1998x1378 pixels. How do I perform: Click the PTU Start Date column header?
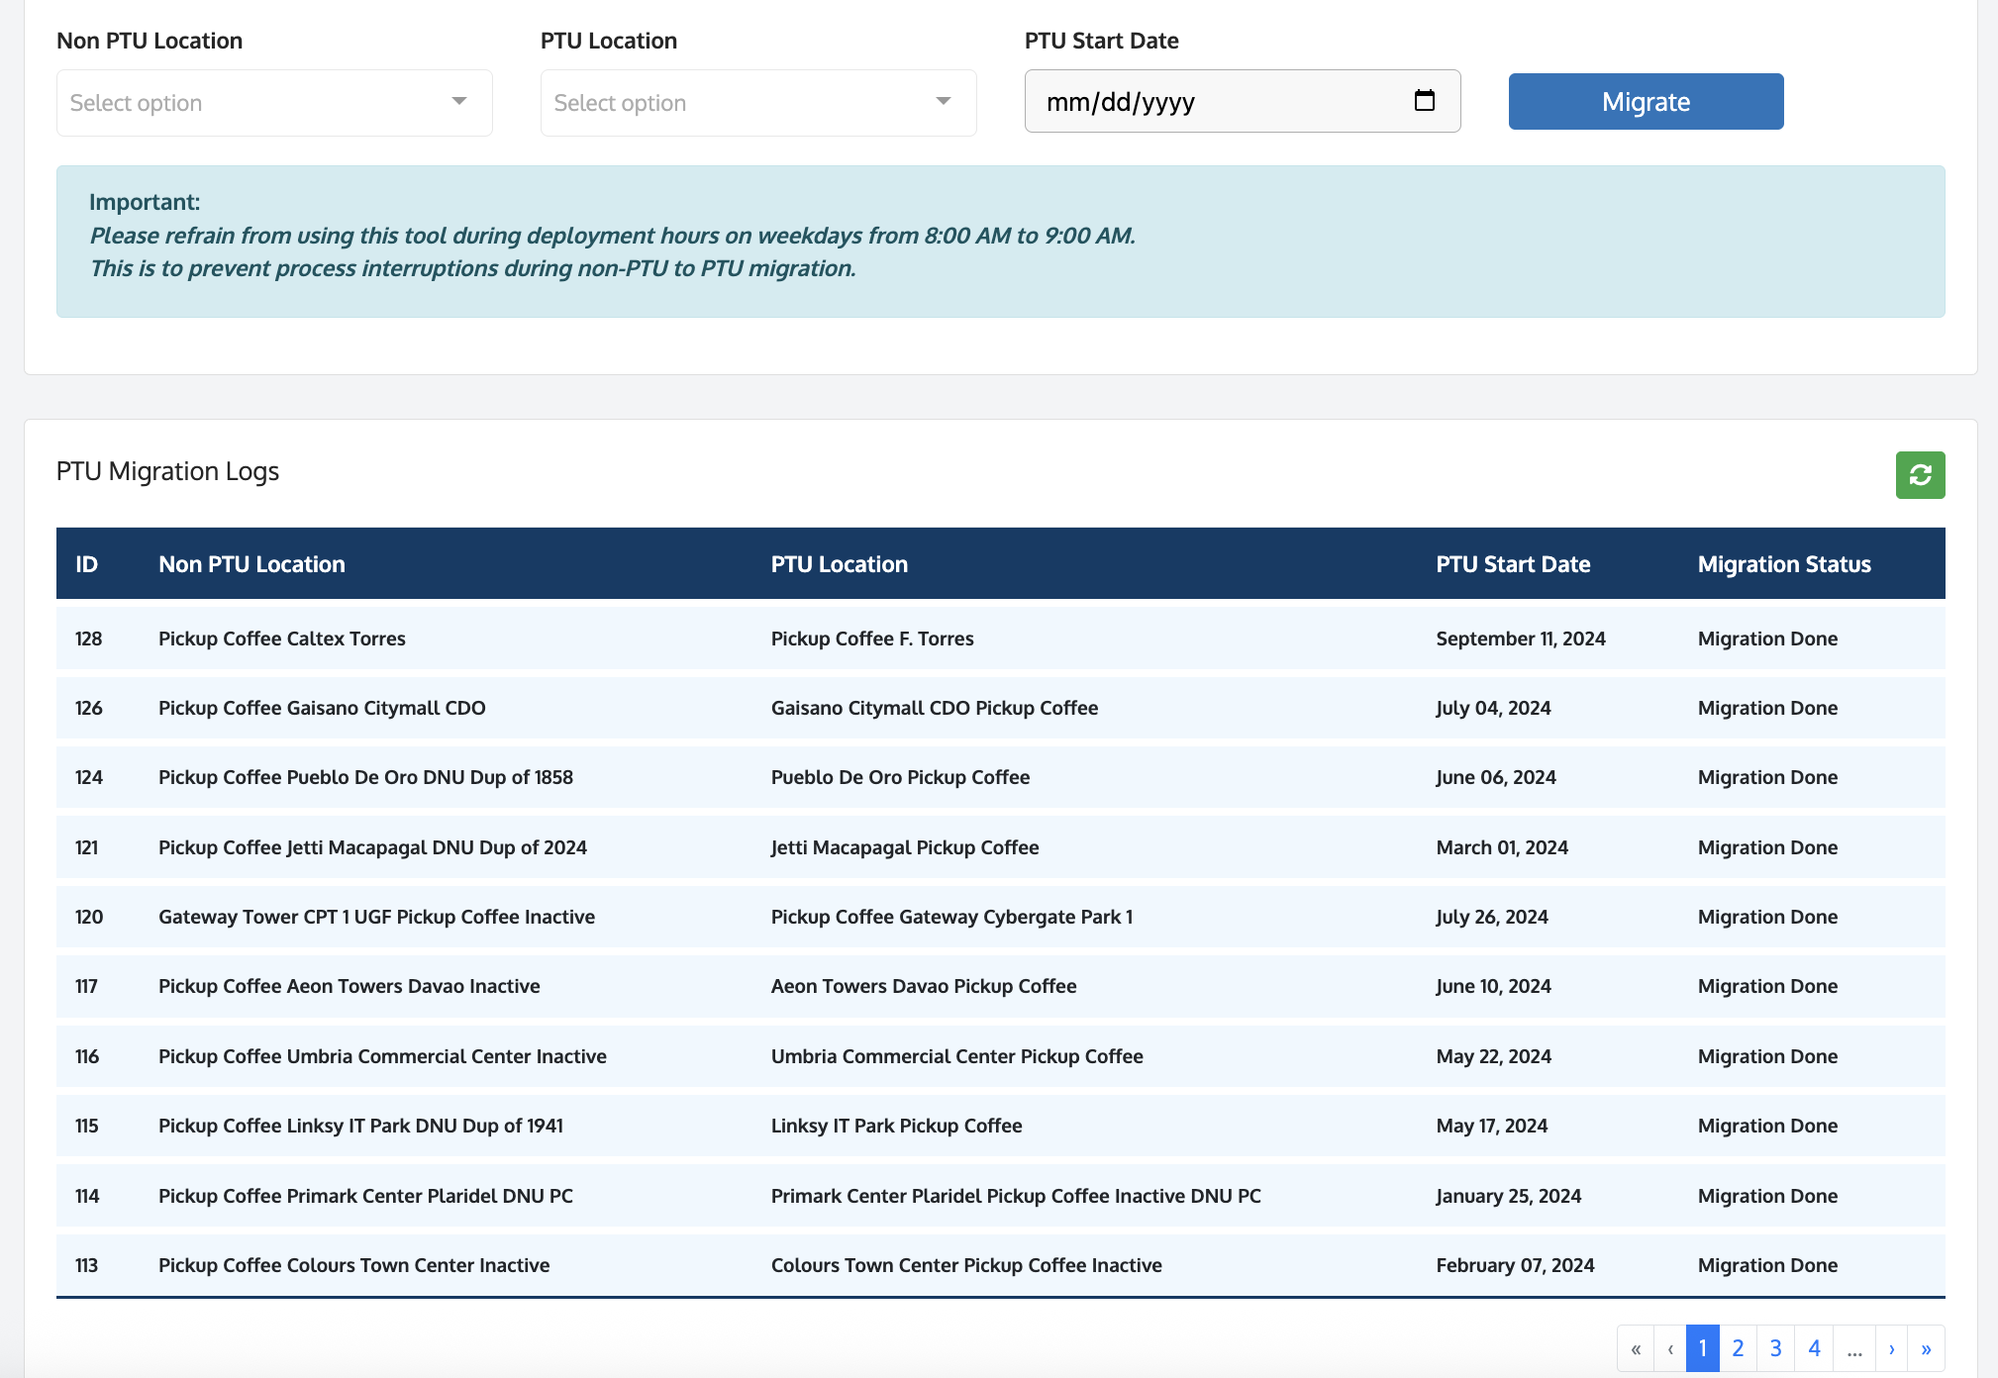coord(1513,564)
